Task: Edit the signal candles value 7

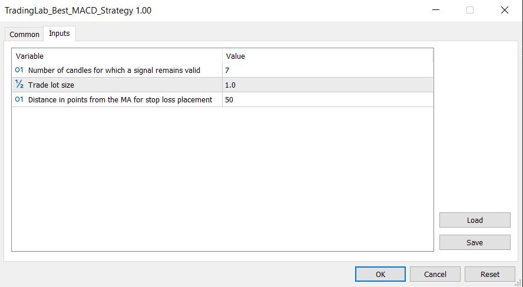Action: click(327, 71)
